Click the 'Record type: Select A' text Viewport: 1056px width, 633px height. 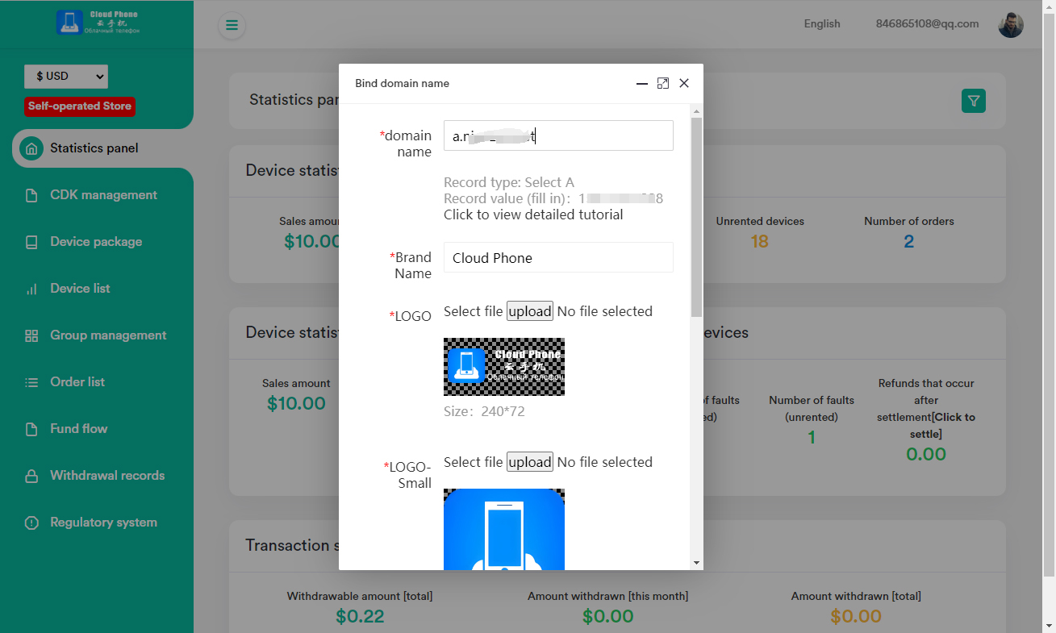coord(509,182)
